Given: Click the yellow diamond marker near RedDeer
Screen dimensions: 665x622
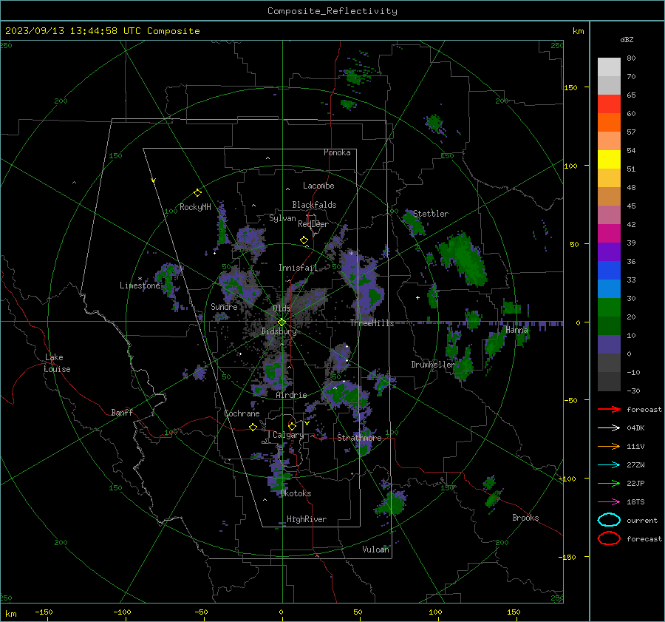Looking at the screenshot, I should [x=304, y=240].
